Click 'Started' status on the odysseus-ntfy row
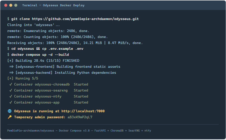This screenshot has height=140, width=226. coord(81,96)
